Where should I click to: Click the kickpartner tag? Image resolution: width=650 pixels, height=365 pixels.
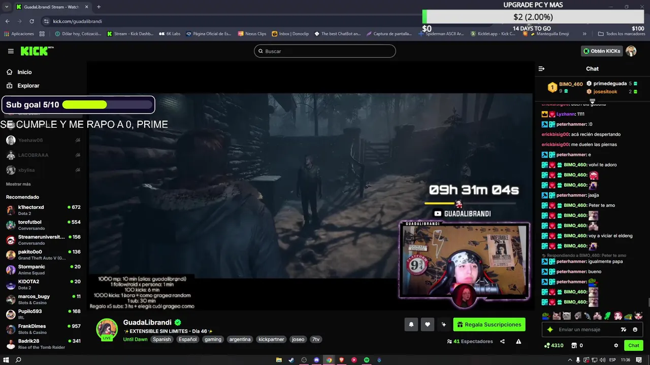pyautogui.click(x=271, y=340)
